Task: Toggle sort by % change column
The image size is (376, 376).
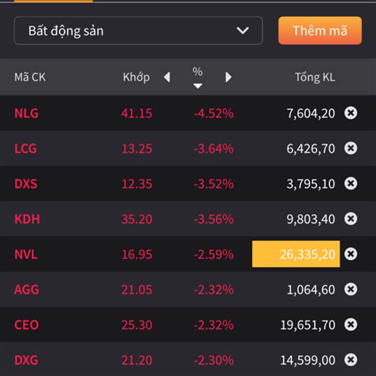Action: tap(197, 77)
